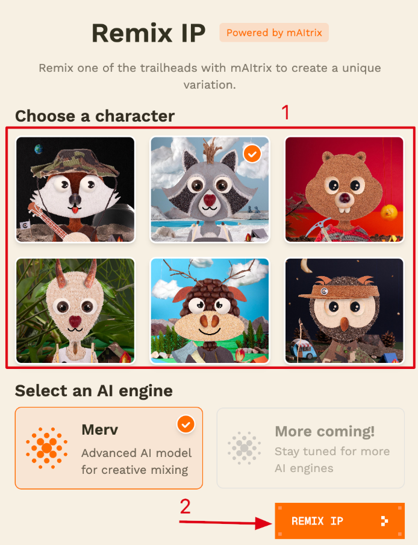Click the More coming! engine card
The height and width of the screenshot is (545, 418).
coord(311,448)
